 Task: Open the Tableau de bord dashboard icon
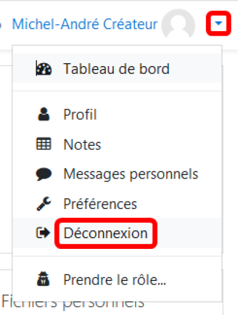coord(43,68)
